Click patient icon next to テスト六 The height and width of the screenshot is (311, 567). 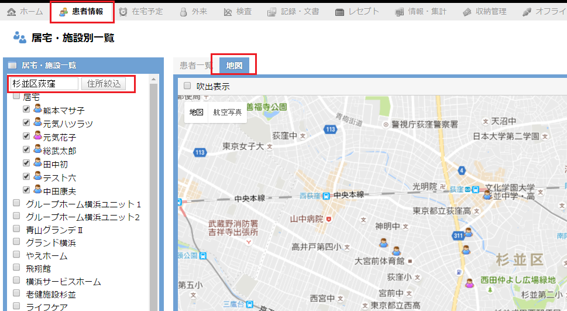(37, 176)
